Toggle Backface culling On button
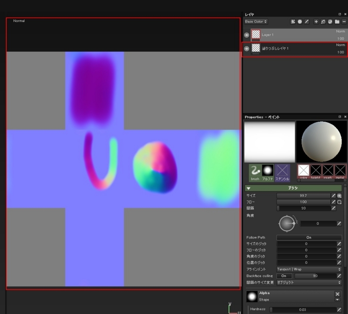This screenshot has width=348, height=314. (284, 276)
